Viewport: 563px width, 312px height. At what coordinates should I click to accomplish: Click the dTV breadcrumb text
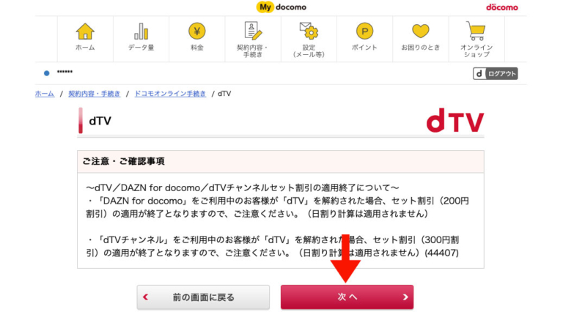point(224,94)
